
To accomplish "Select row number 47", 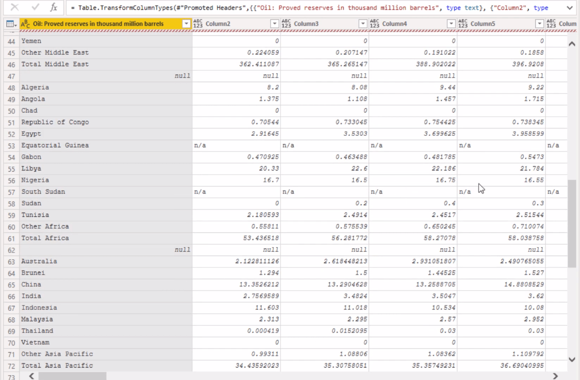I will coord(11,76).
